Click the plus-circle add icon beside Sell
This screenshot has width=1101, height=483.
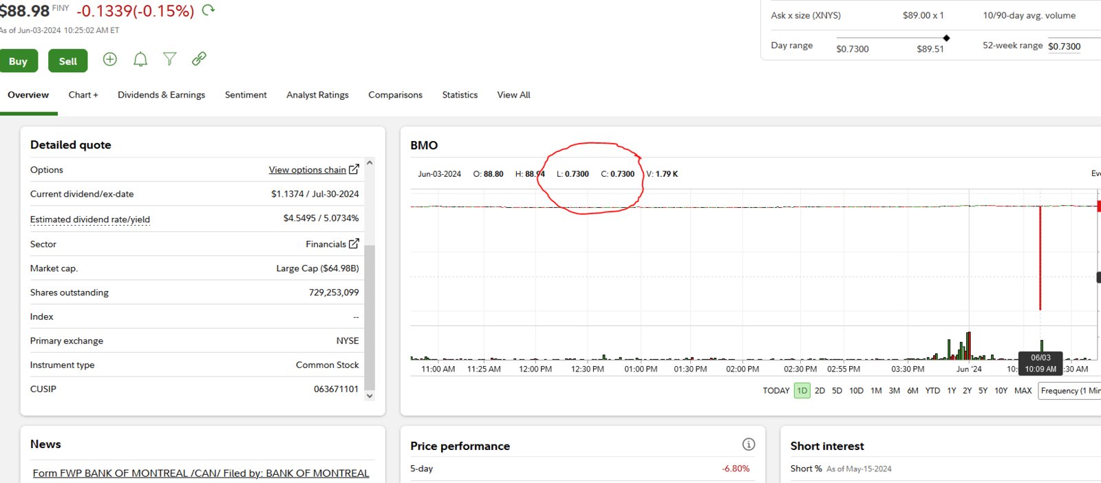point(110,59)
